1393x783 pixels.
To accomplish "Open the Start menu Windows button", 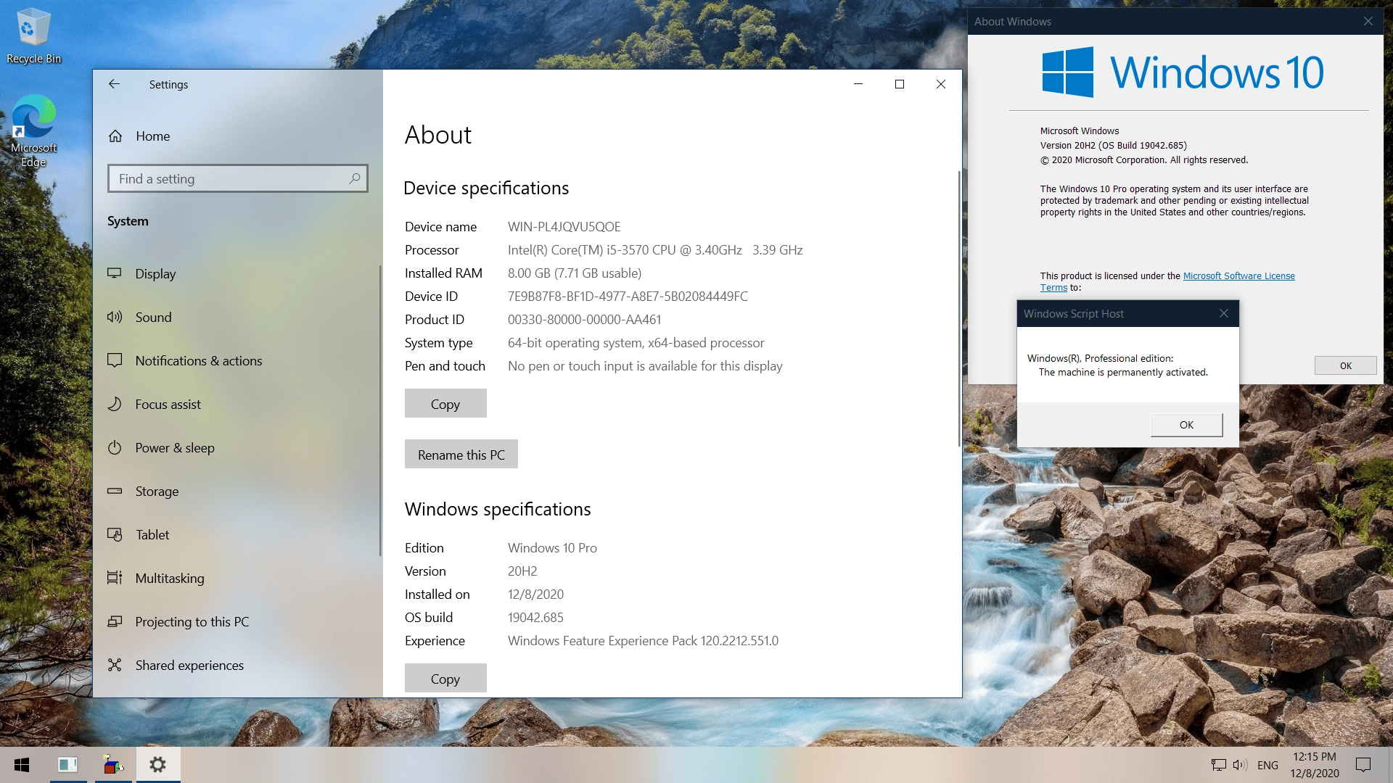I will click(x=22, y=765).
